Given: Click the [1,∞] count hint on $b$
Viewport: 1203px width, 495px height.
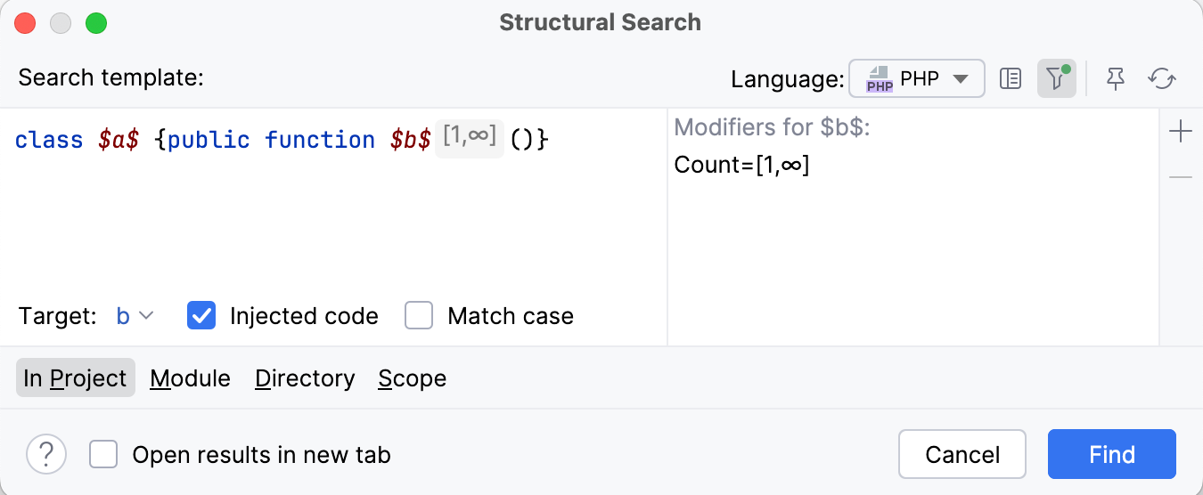Looking at the screenshot, I should 470,138.
